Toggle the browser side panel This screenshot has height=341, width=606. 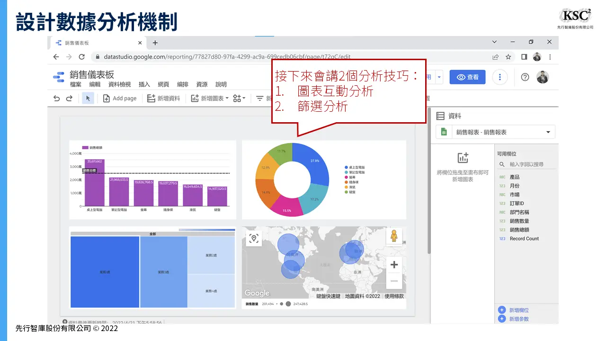coord(524,57)
